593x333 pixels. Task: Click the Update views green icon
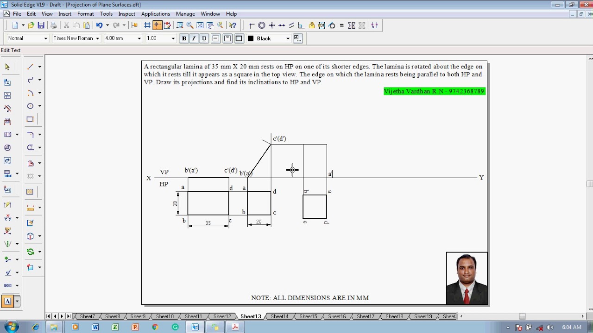click(x=30, y=252)
